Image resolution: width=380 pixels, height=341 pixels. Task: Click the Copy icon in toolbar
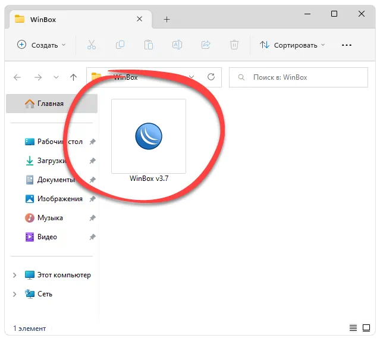120,45
